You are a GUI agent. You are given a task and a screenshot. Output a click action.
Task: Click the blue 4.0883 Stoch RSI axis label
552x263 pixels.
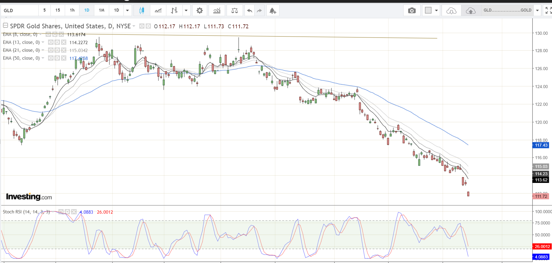click(x=541, y=257)
